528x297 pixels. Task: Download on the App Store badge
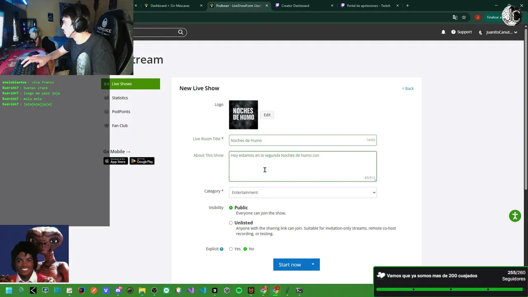[115, 161]
